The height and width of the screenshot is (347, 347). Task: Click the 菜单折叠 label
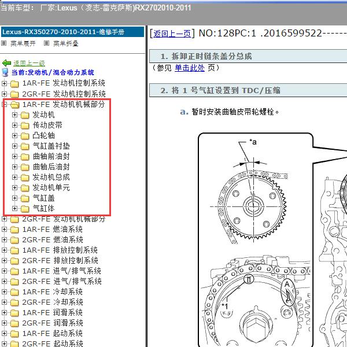[66, 43]
